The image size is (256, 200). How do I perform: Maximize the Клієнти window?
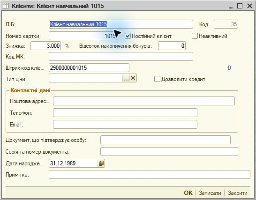tap(240, 6)
